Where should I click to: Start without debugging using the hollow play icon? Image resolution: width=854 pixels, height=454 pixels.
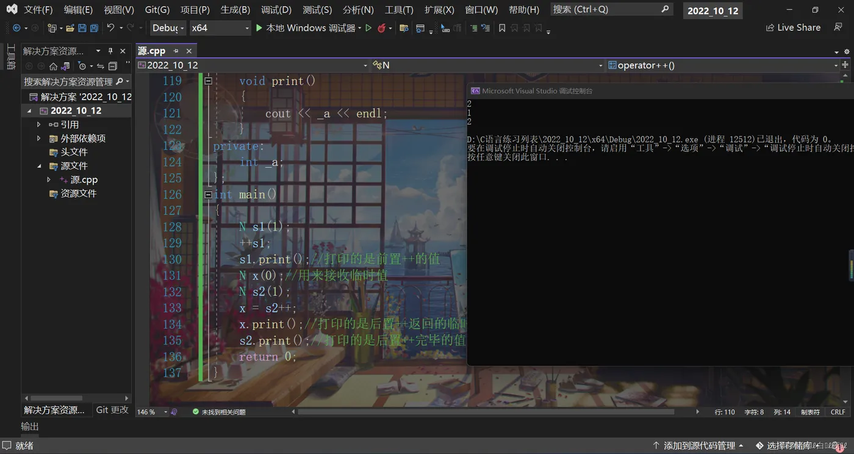368,28
